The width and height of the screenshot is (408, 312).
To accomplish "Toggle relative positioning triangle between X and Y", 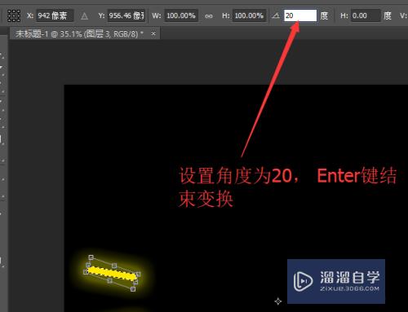I will click(x=85, y=16).
